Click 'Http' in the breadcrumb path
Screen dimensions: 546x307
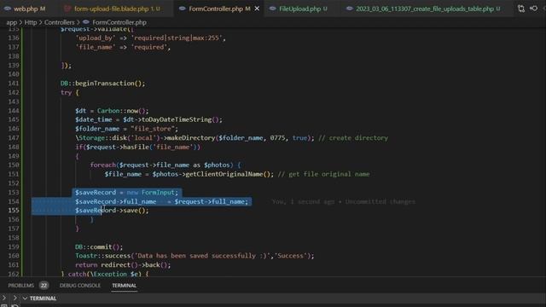[x=31, y=22]
